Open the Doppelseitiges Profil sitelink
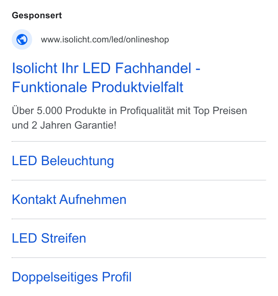This screenshot has width=278, height=296. coord(72,277)
